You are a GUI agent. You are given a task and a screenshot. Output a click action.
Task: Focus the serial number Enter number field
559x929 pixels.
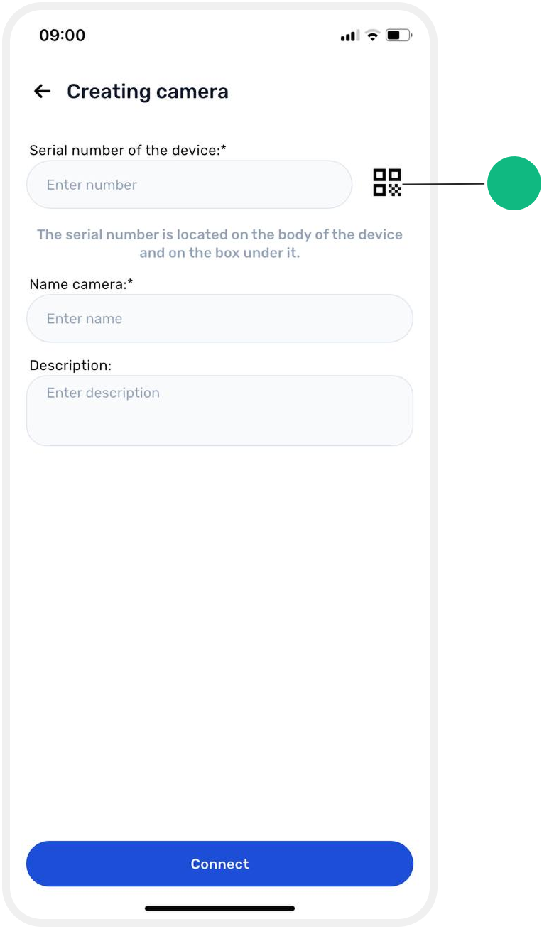point(189,185)
